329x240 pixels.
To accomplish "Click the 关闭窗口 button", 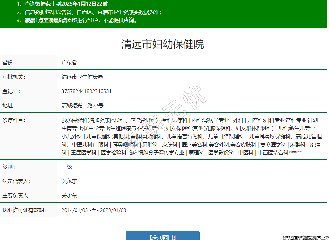I will pyautogui.click(x=162, y=237).
